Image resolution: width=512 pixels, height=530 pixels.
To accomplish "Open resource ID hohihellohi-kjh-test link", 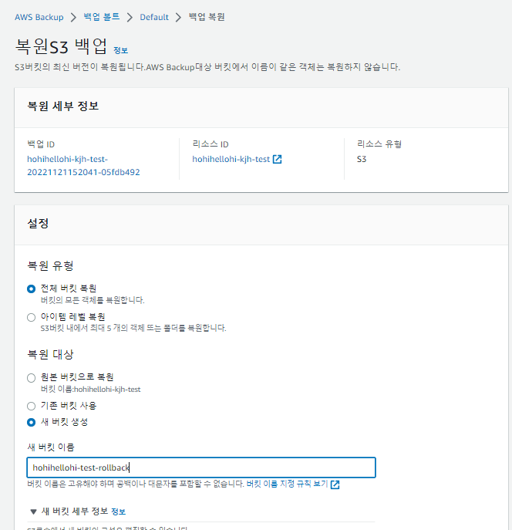I will [x=231, y=159].
